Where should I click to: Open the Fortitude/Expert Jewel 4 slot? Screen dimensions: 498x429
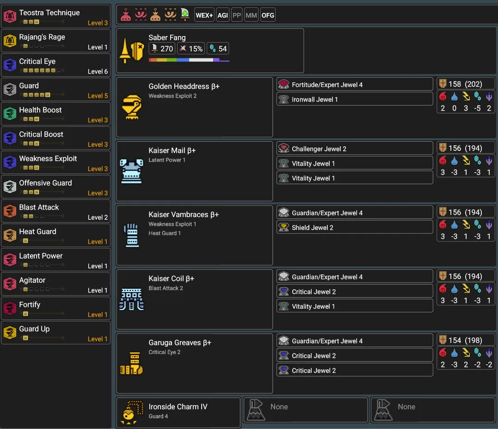355,85
